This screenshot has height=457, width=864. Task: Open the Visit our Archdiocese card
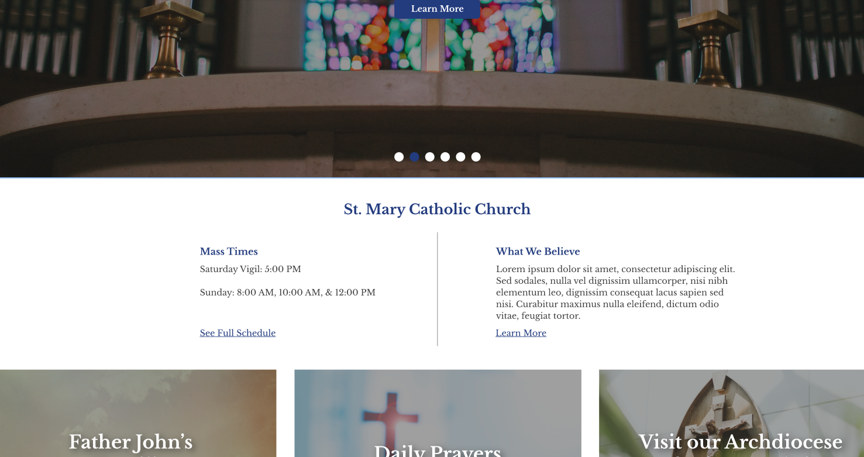(x=731, y=421)
